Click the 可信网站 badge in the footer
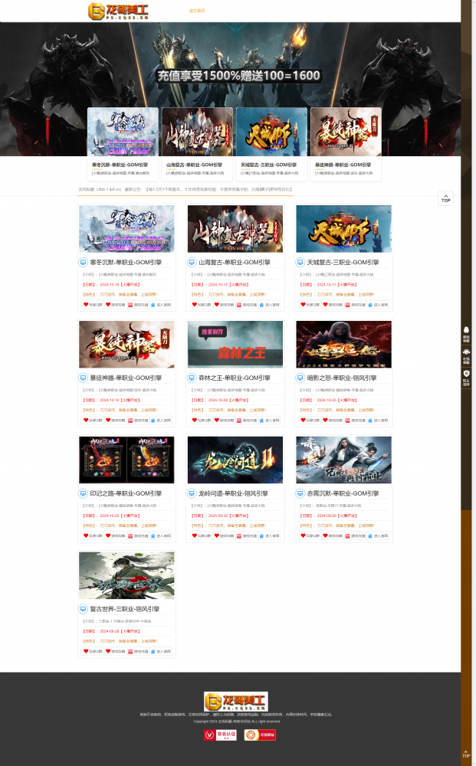 pyautogui.click(x=260, y=735)
